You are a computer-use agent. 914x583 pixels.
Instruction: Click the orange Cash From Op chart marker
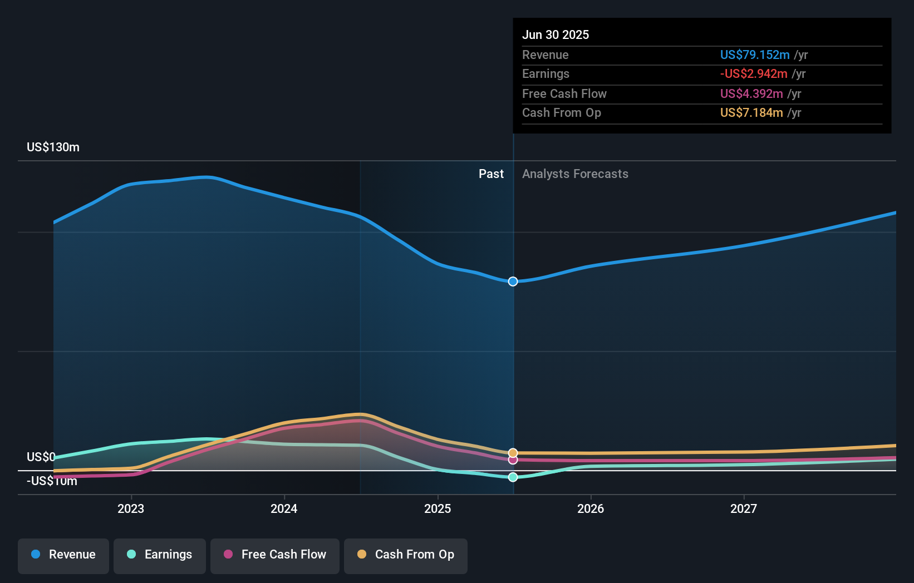coord(512,452)
